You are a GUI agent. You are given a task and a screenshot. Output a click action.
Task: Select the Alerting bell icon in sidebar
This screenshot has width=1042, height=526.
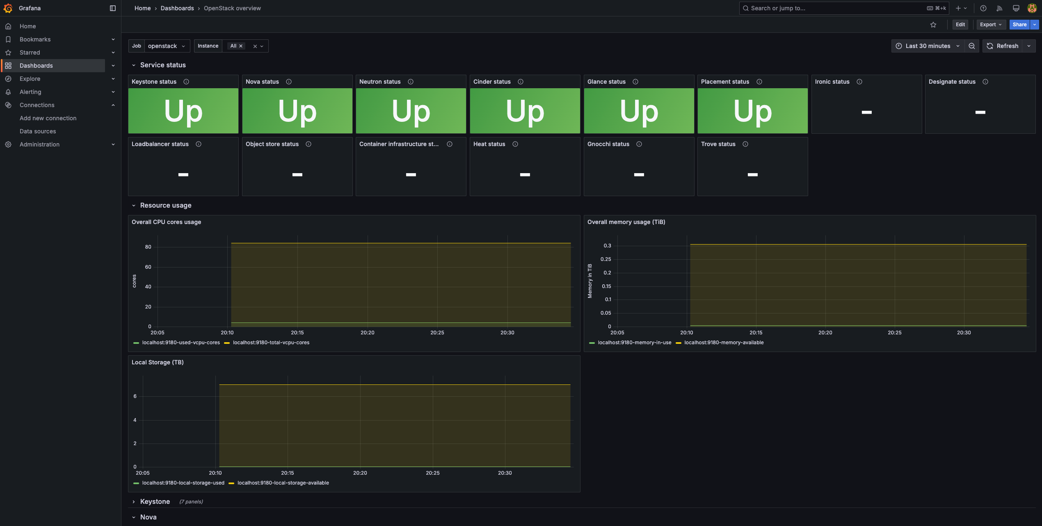(8, 92)
